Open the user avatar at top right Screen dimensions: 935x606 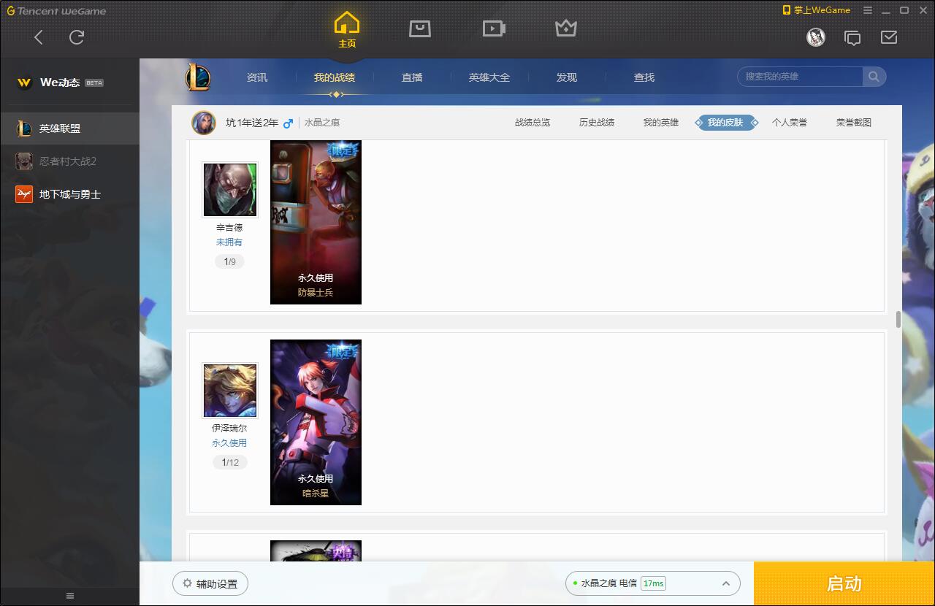click(815, 37)
